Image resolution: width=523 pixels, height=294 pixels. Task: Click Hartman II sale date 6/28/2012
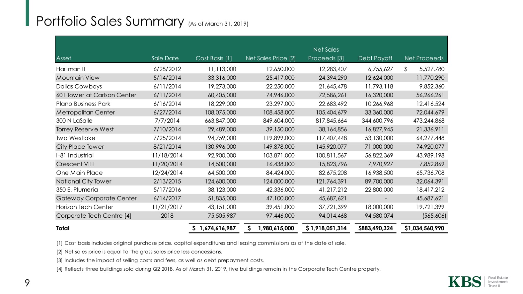point(167,69)
